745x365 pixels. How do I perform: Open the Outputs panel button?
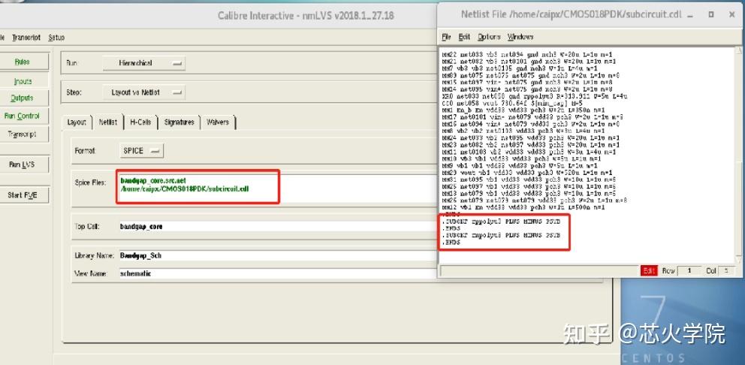23,98
